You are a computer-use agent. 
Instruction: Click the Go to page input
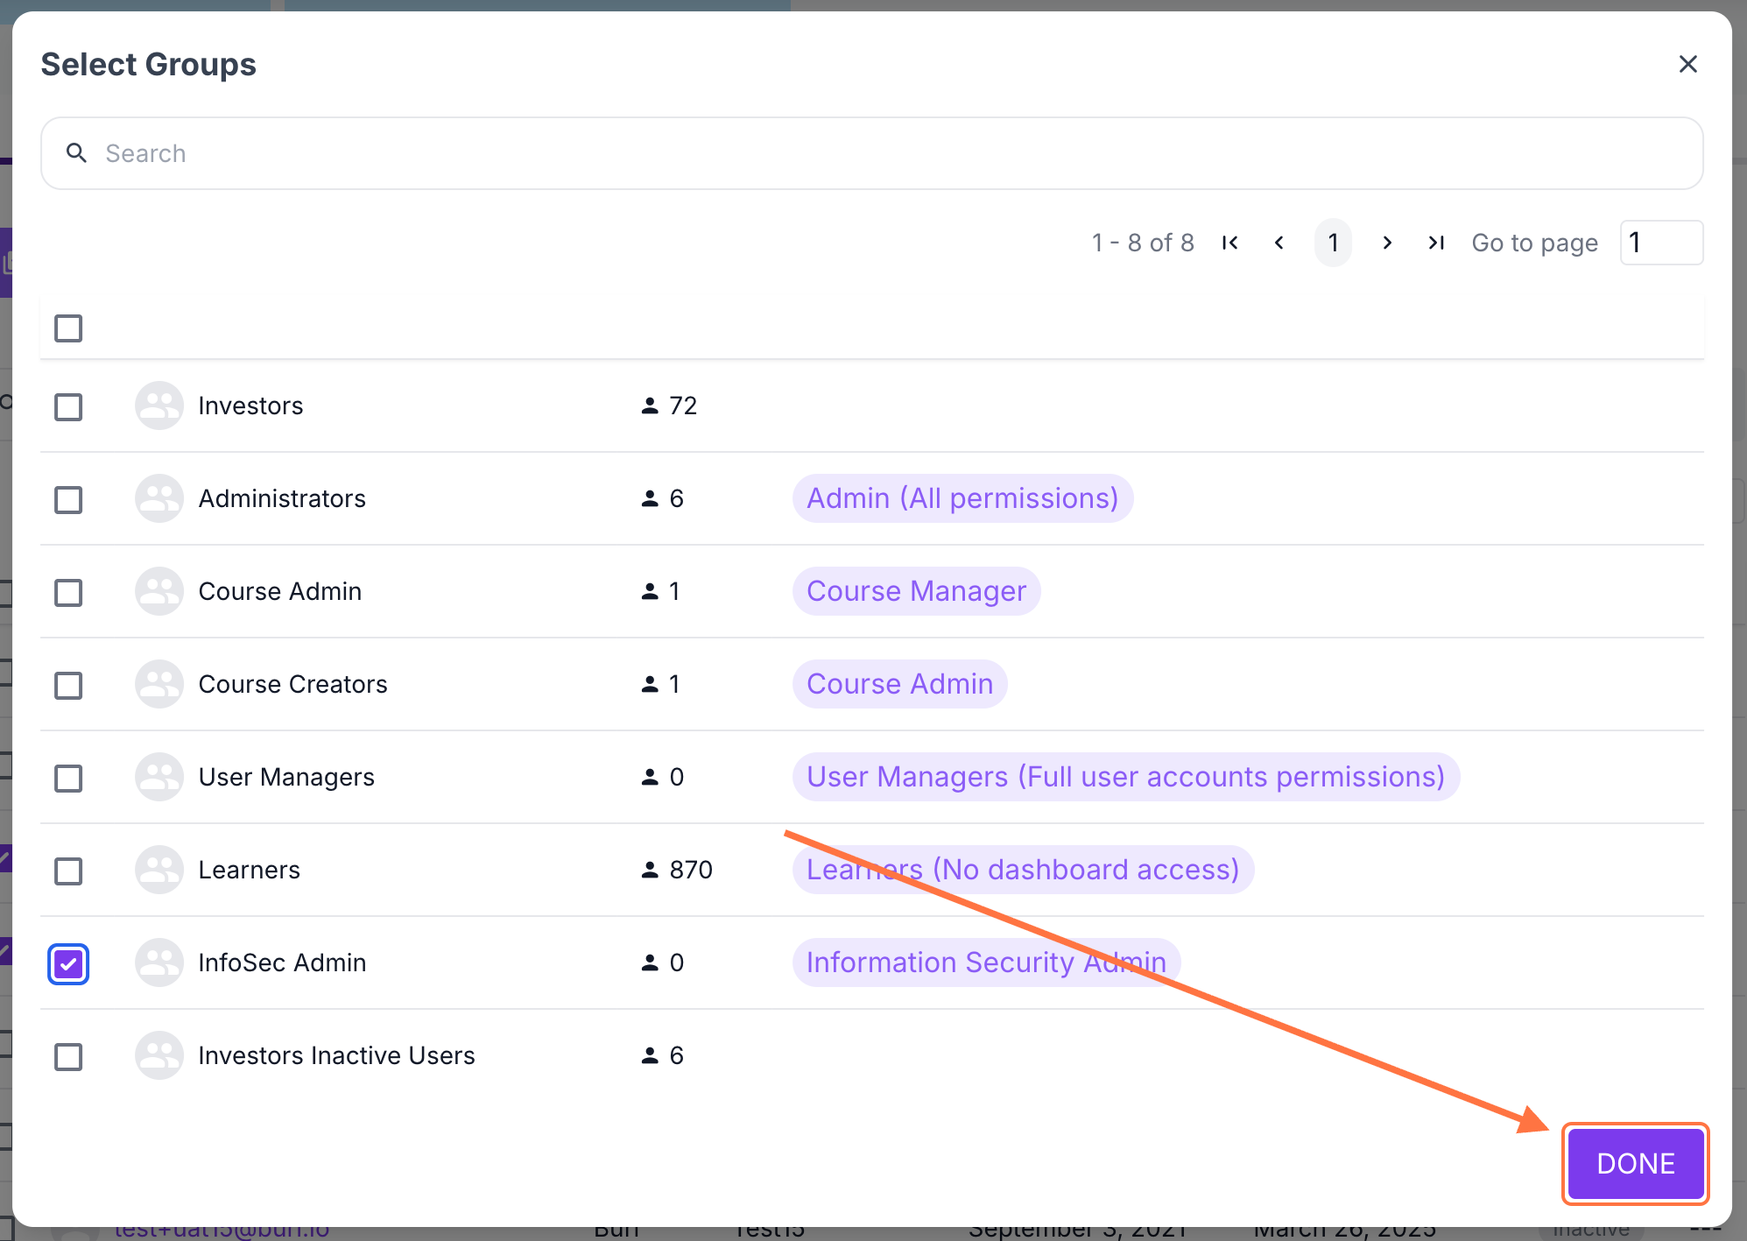click(x=1660, y=243)
